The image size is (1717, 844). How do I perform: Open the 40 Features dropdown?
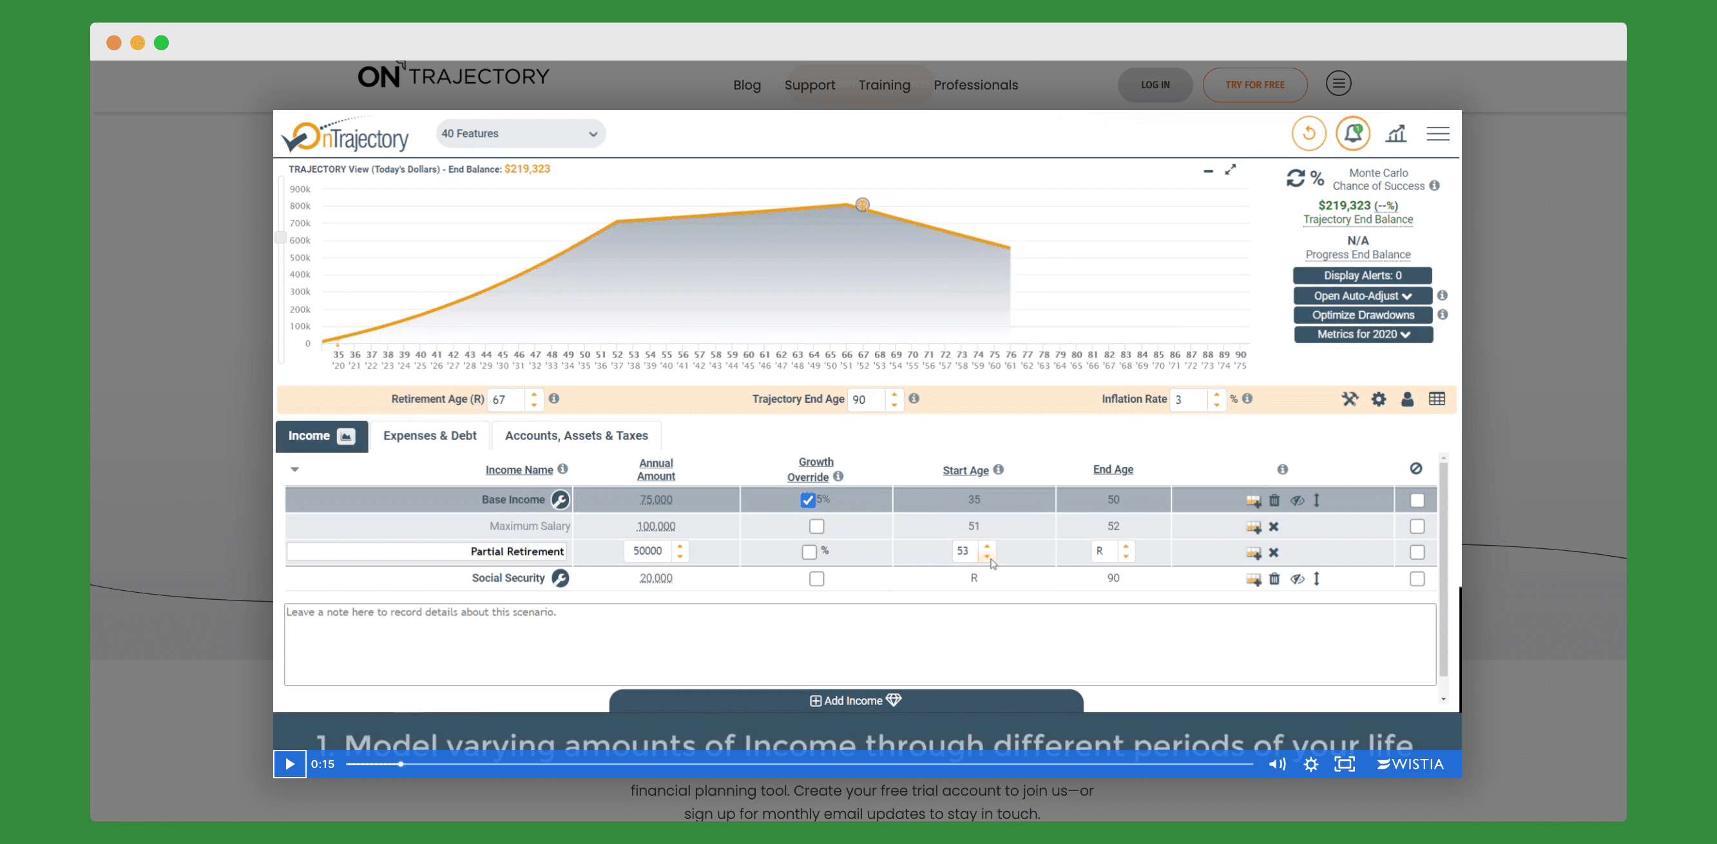pyautogui.click(x=520, y=133)
